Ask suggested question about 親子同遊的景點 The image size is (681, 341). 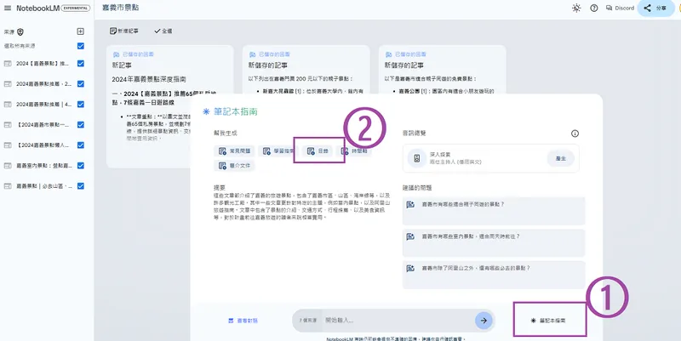494,210
